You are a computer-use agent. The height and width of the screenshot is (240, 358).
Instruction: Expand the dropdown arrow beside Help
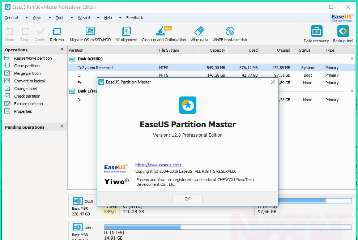(x=120, y=18)
